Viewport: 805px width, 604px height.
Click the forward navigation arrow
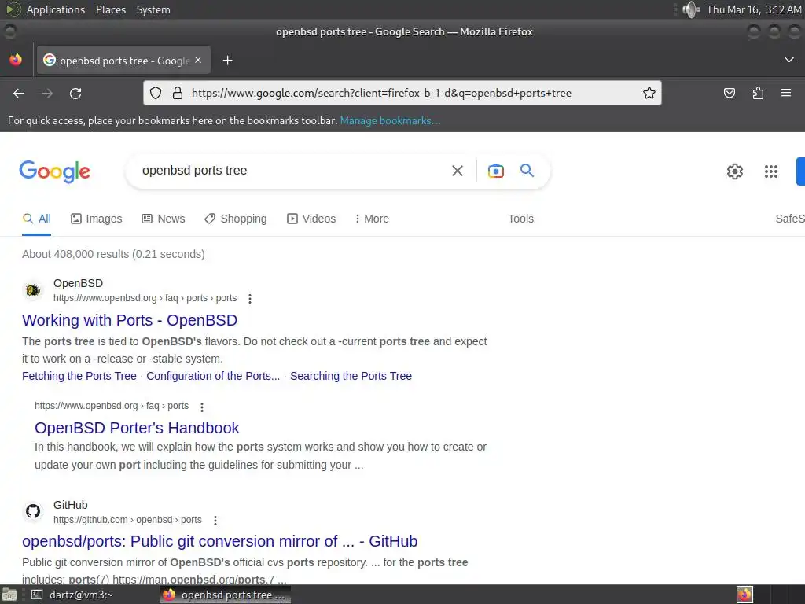(x=47, y=93)
